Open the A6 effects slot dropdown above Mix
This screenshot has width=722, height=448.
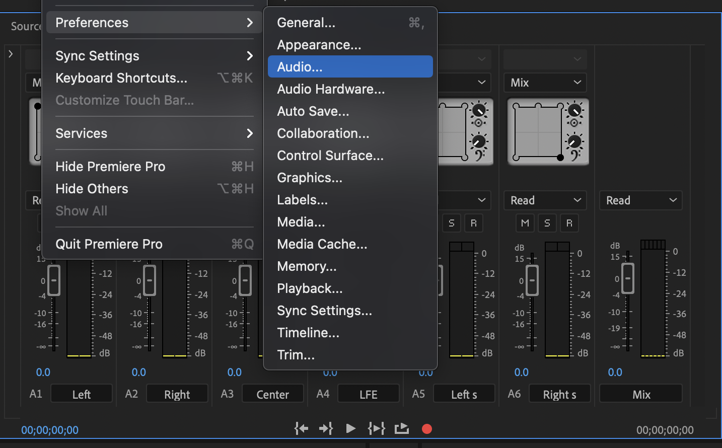(545, 59)
